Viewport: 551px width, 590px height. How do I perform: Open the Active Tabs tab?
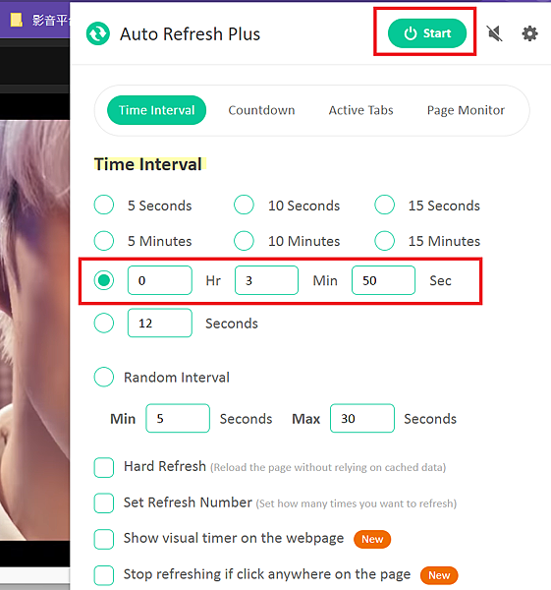[x=360, y=110]
